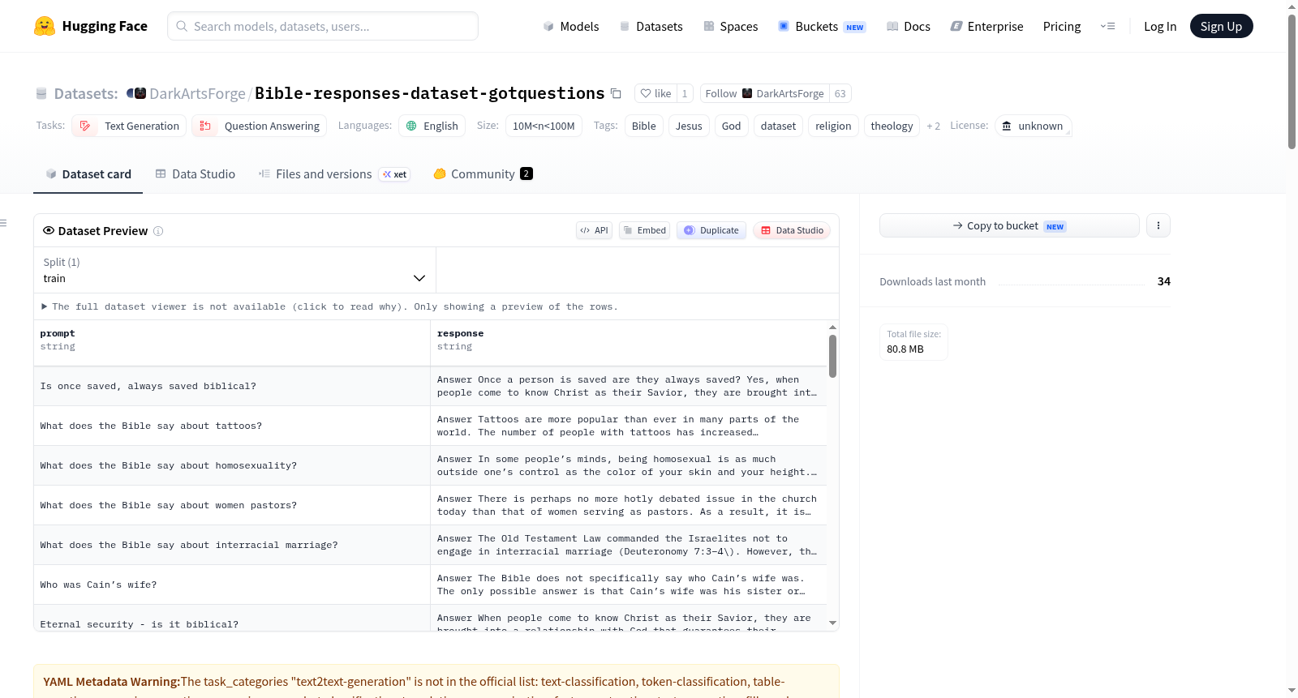Open the Datasets page
The image size is (1298, 698).
coord(651,26)
